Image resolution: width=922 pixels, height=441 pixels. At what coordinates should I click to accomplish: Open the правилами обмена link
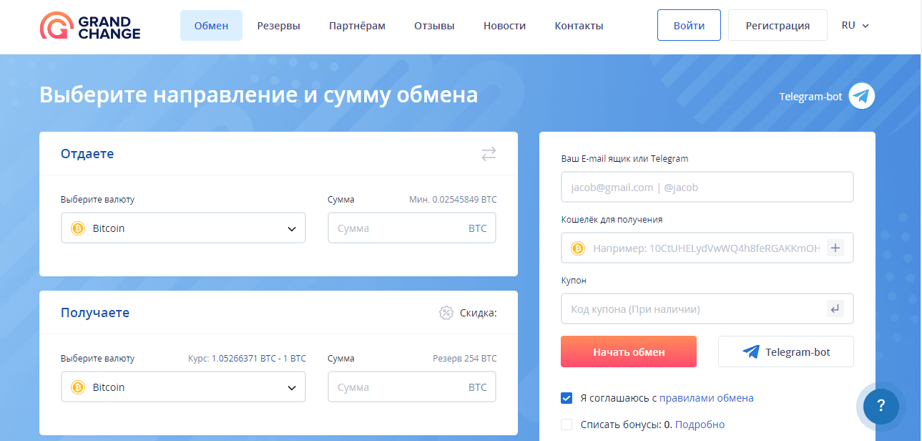pos(707,398)
